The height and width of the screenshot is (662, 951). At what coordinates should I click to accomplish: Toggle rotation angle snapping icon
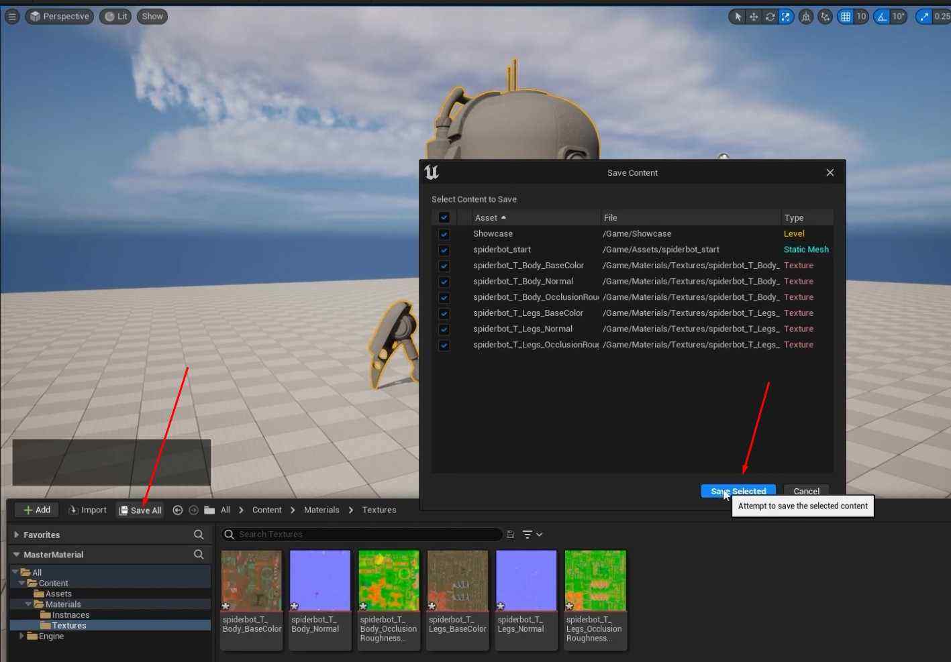pyautogui.click(x=882, y=17)
